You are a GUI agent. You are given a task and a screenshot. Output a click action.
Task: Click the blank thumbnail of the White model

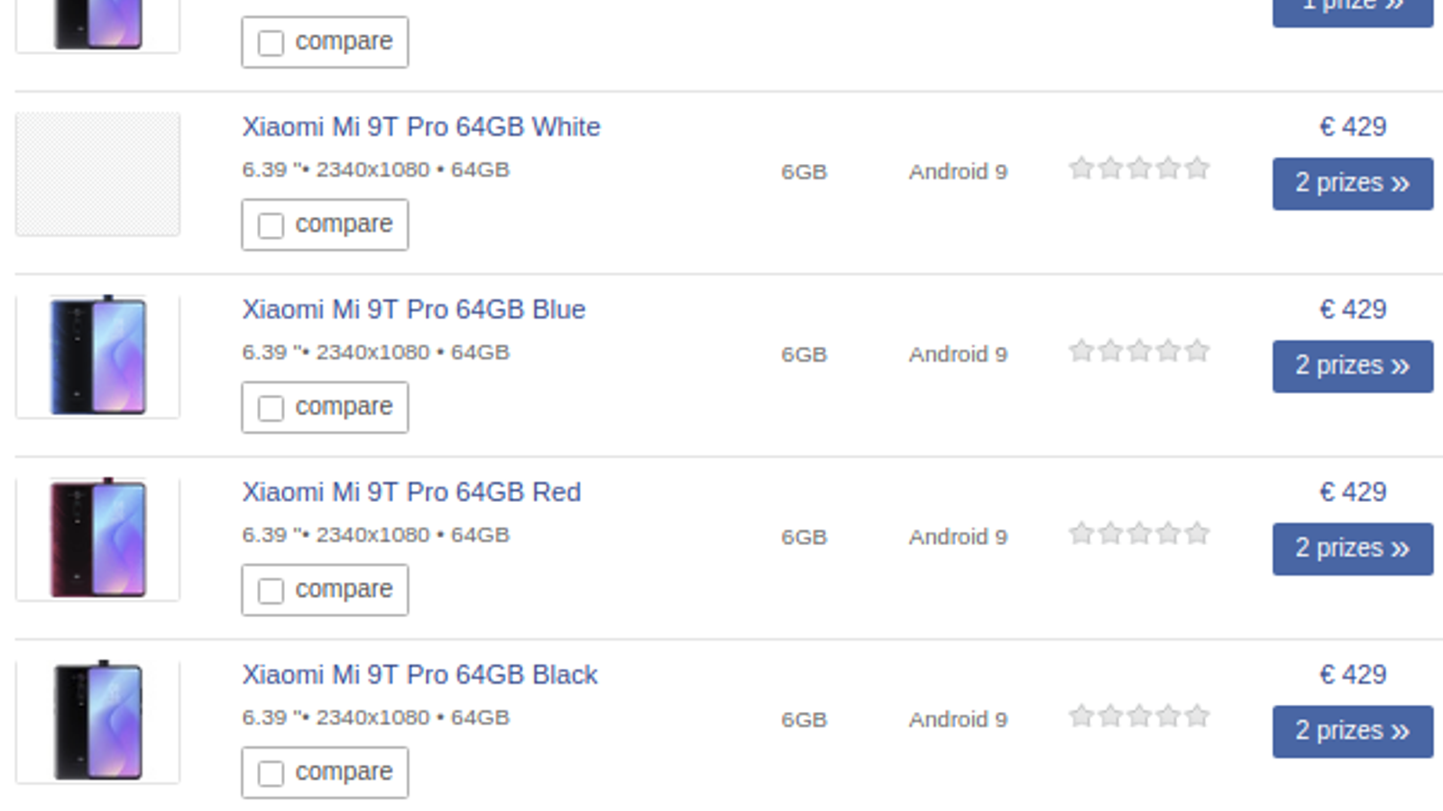(97, 174)
